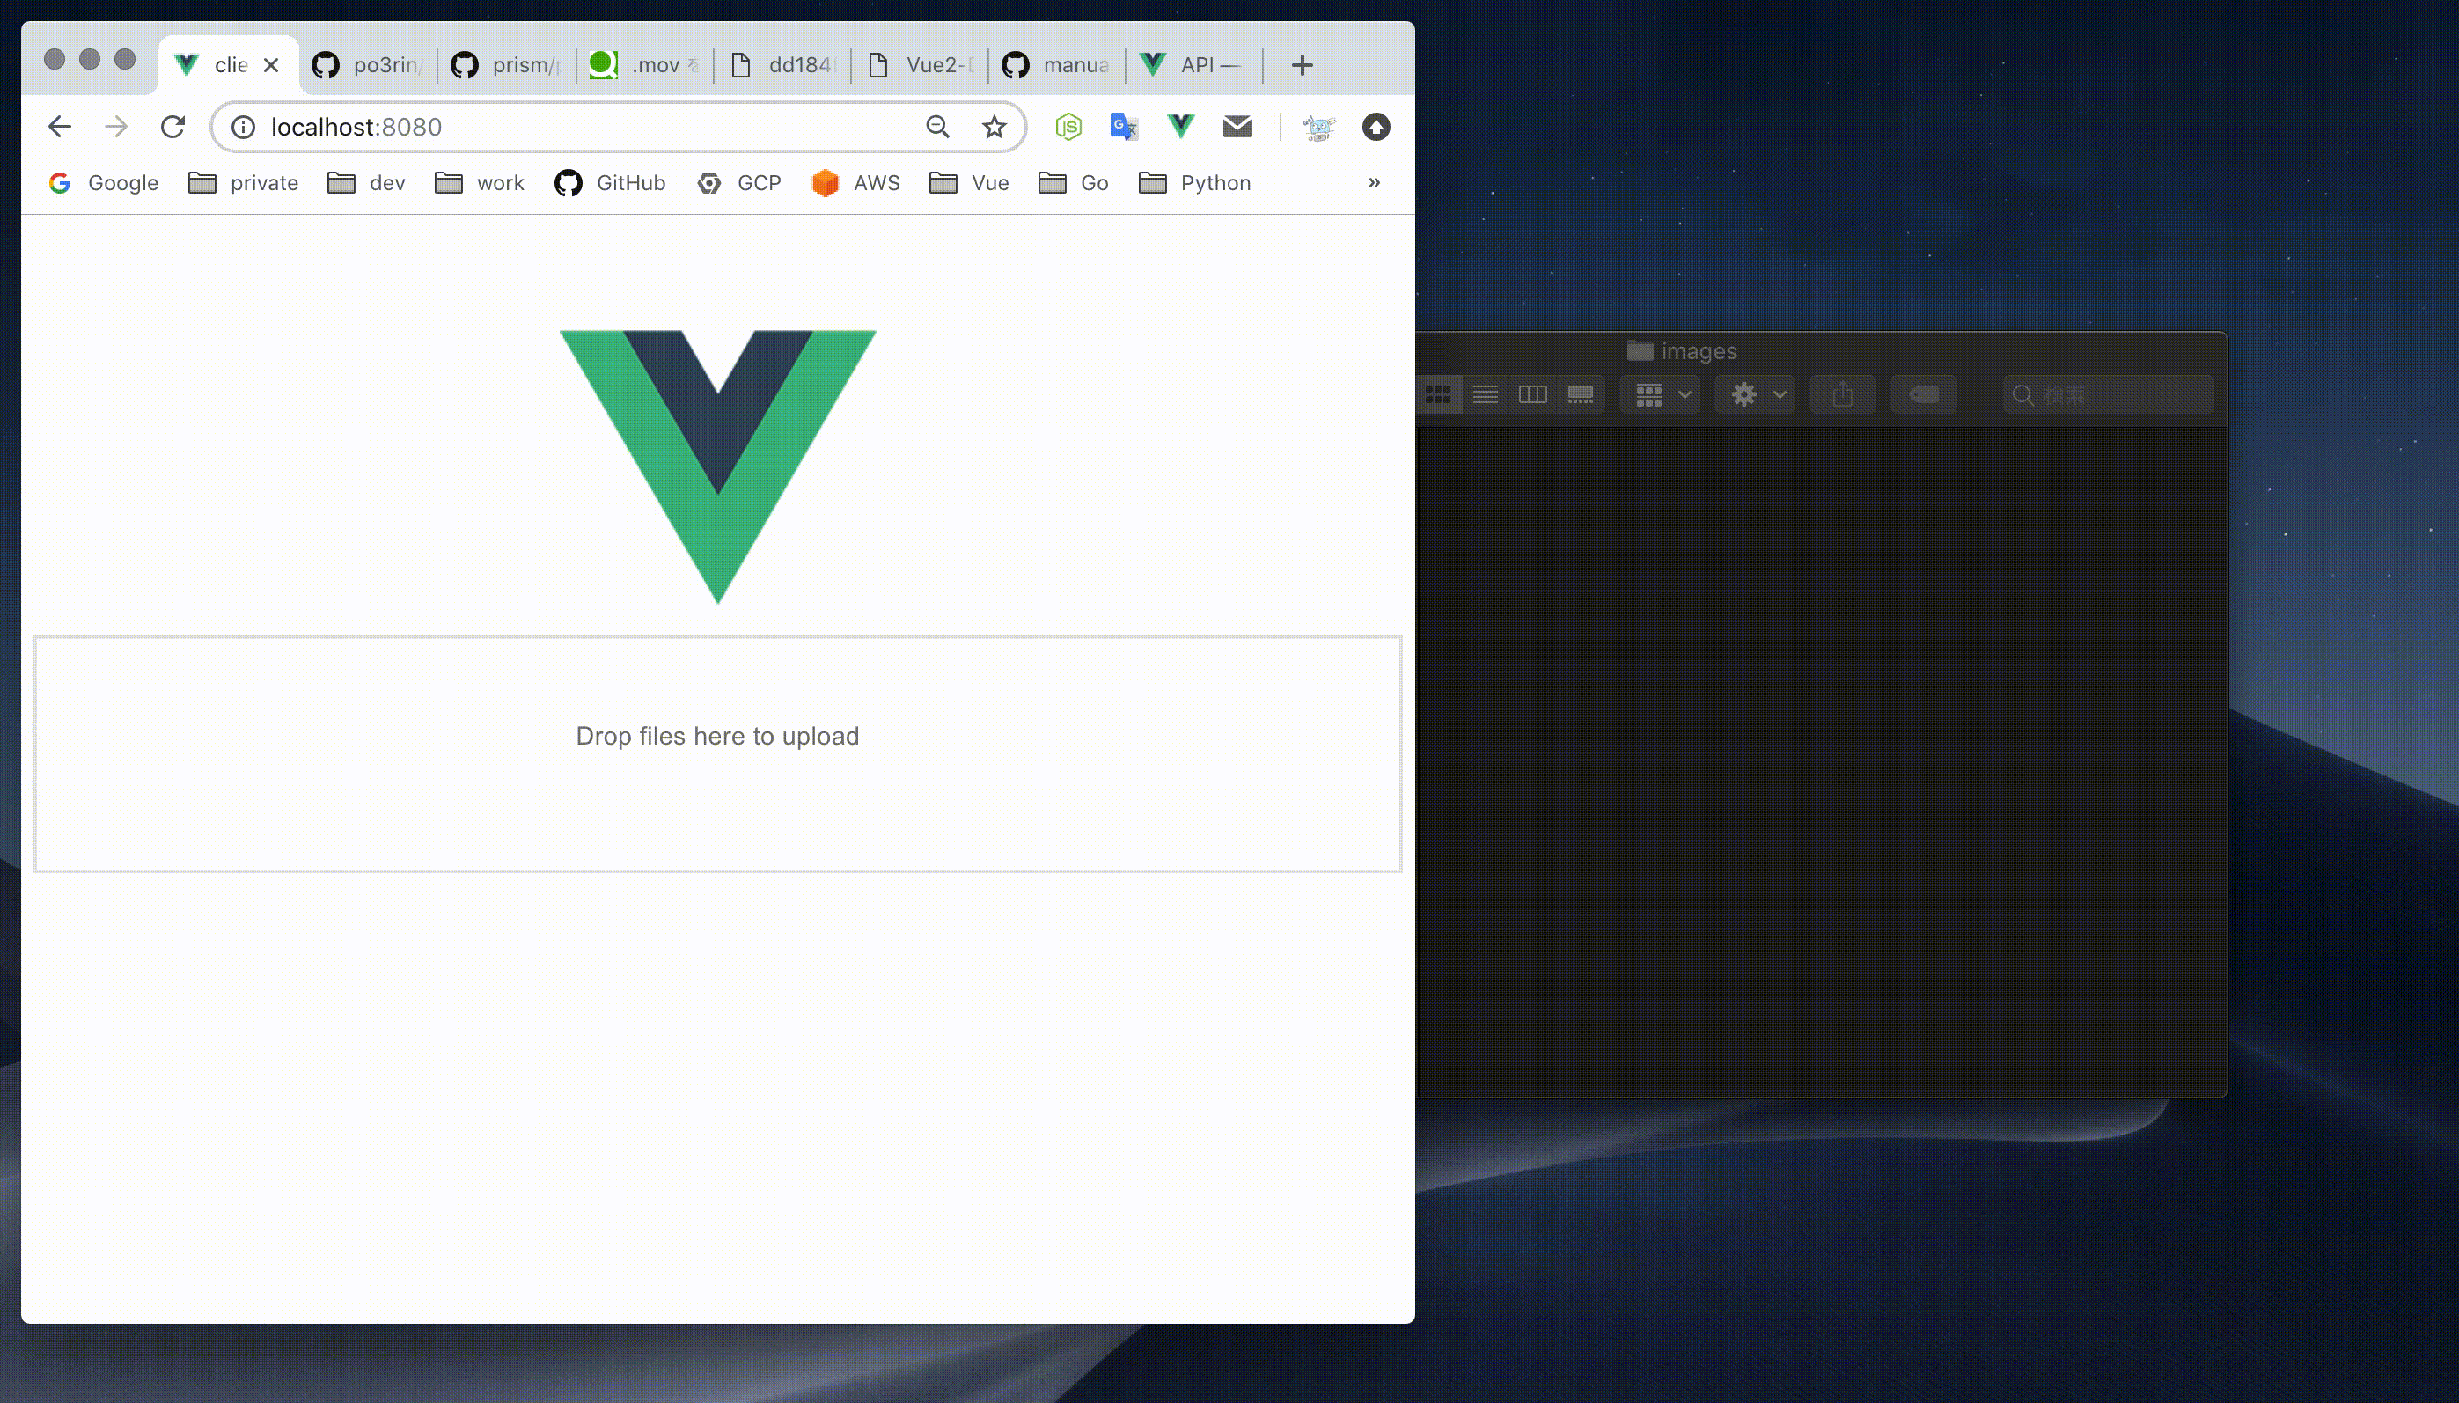The width and height of the screenshot is (2459, 1403).
Task: Open the GitHub bookmark
Action: tap(610, 183)
